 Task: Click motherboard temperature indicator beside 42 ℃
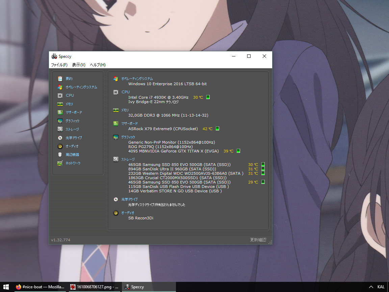tap(217, 128)
